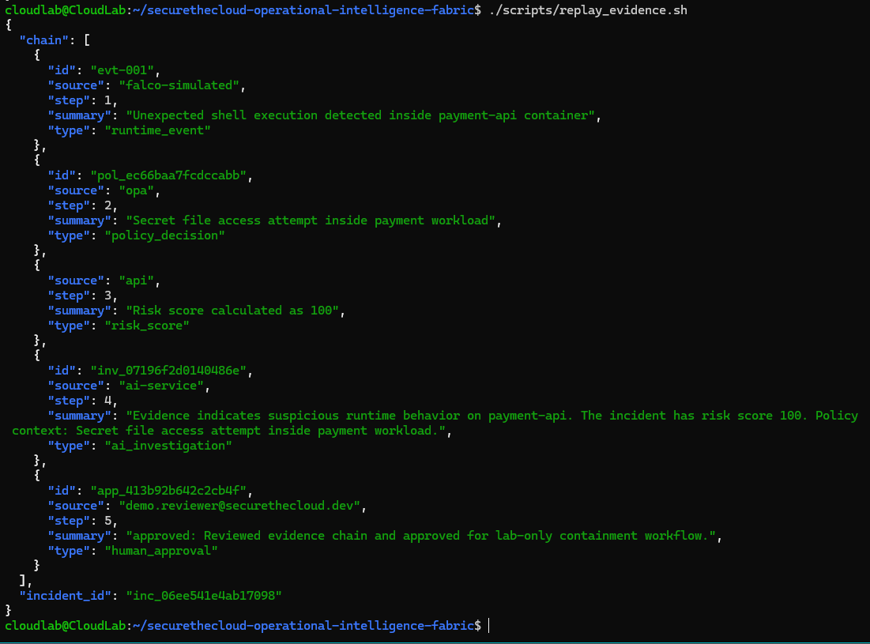
Task: Select the "inc_06ee541e4ab17098" incident id value
Action: (204, 595)
